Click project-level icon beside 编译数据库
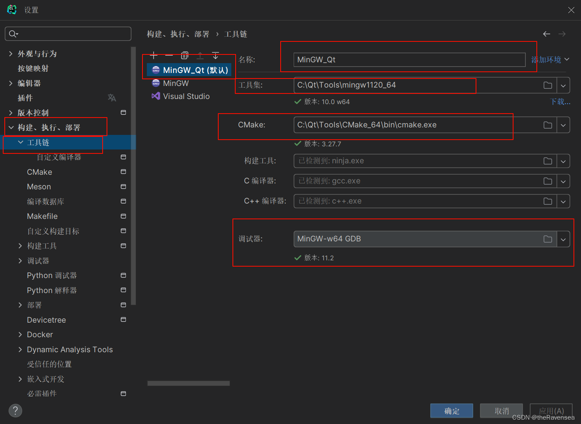 [x=123, y=202]
